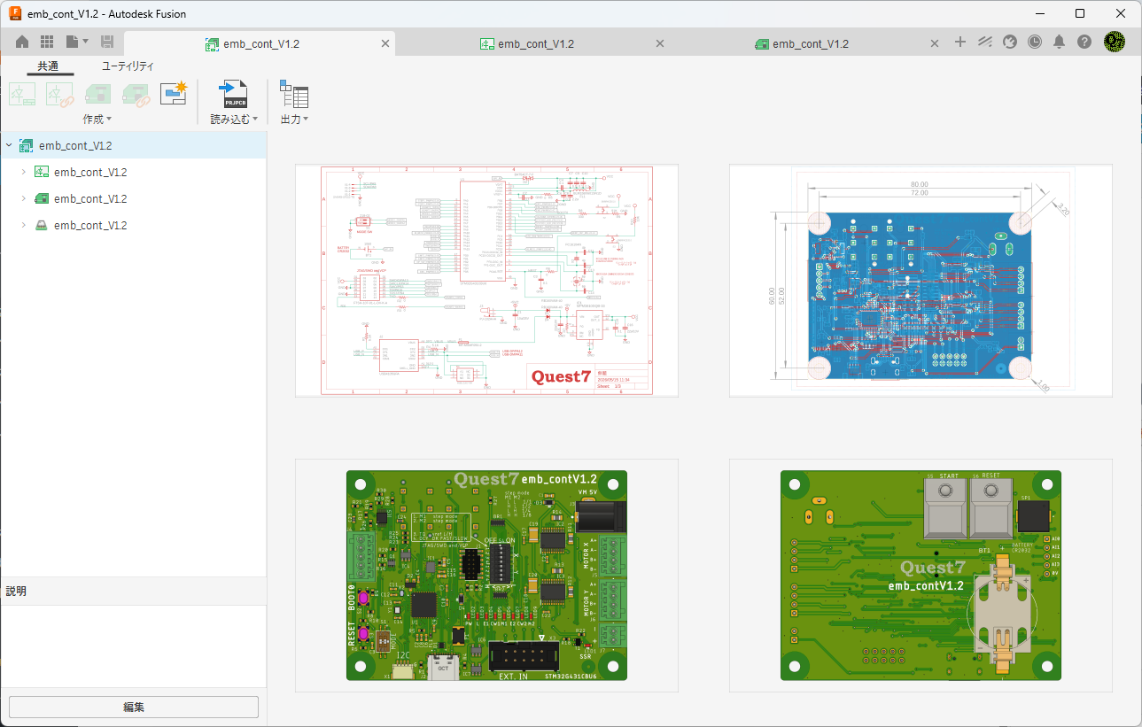The height and width of the screenshot is (727, 1142).
Task: Collapse the root emb_cont_V1.2 tree node
Action: 9,146
